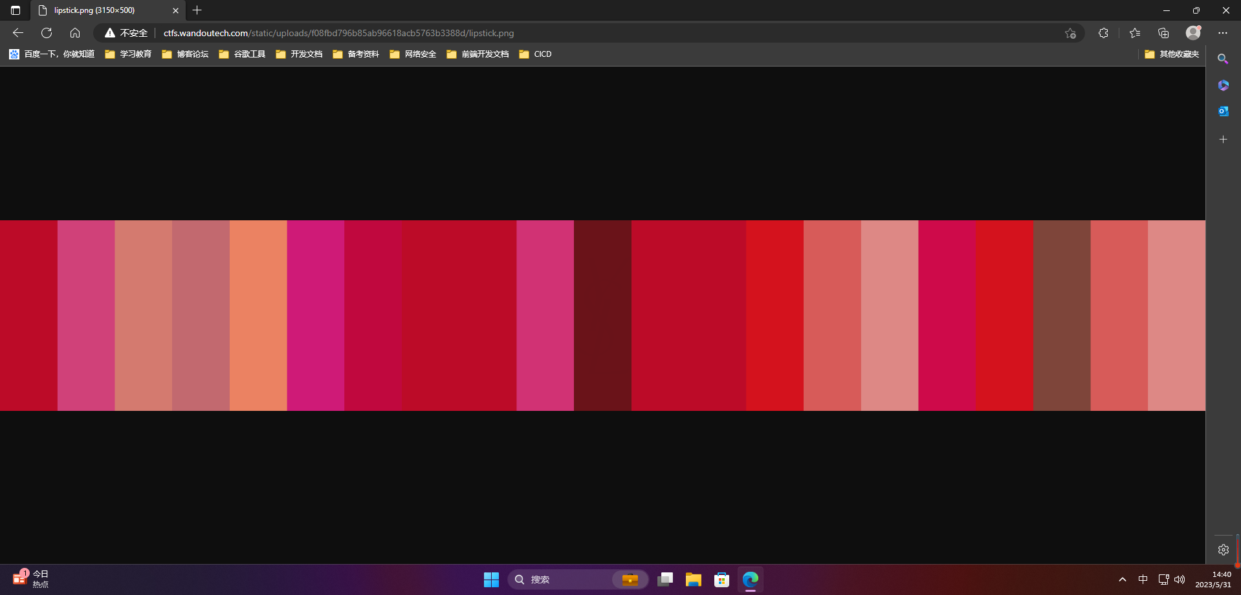This screenshot has width=1241, height=595.
Task: Open the Edge settings and more menu
Action: click(x=1222, y=33)
